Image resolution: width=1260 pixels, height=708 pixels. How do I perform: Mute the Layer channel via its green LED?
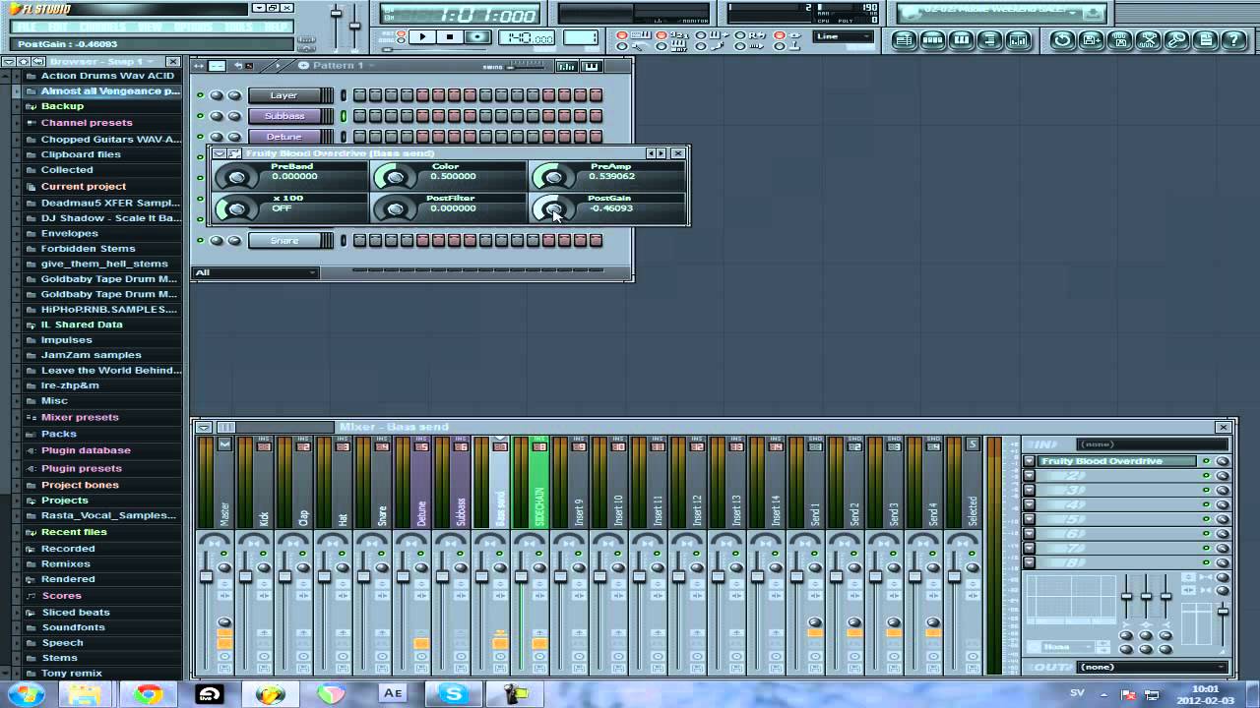200,95
